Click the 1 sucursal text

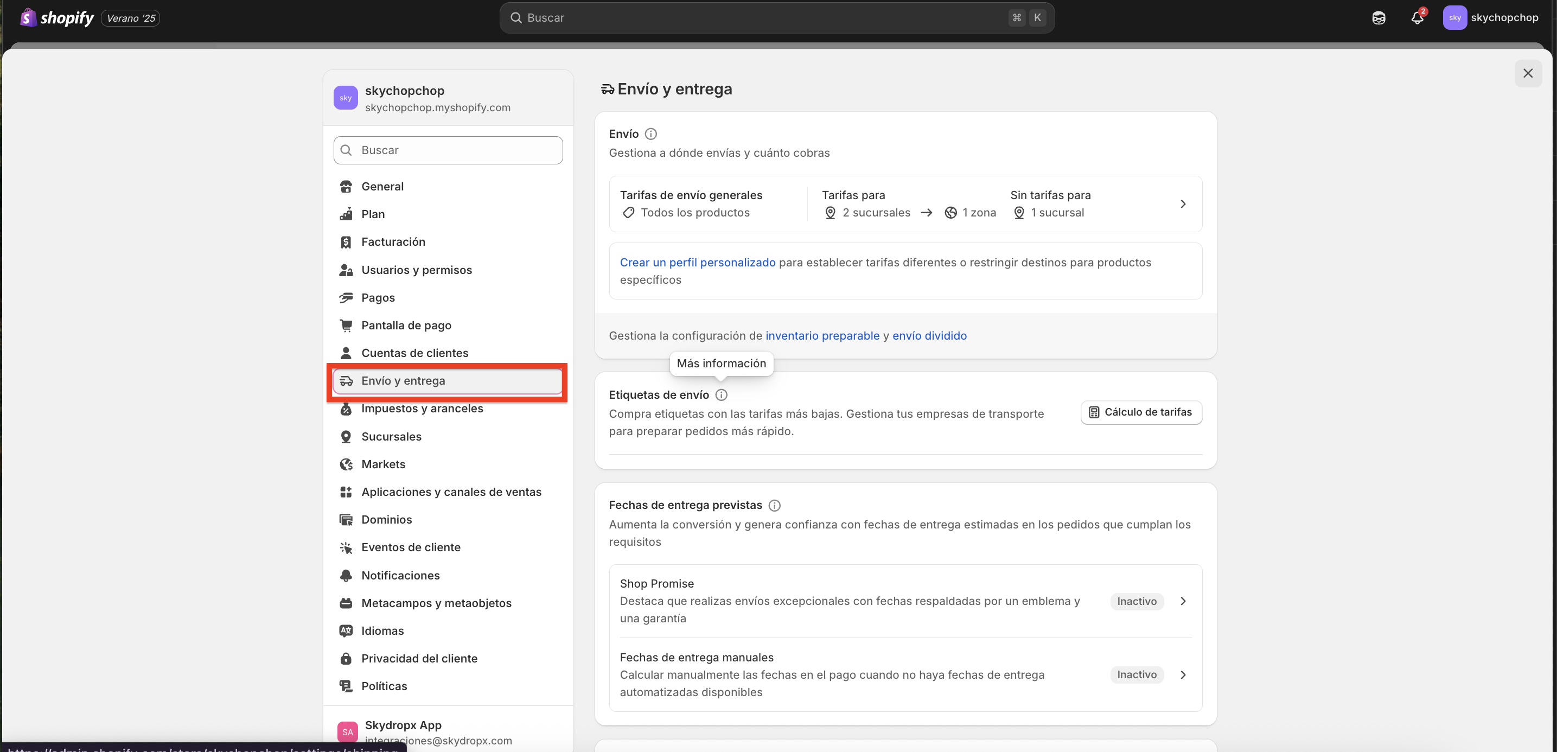[x=1057, y=213]
